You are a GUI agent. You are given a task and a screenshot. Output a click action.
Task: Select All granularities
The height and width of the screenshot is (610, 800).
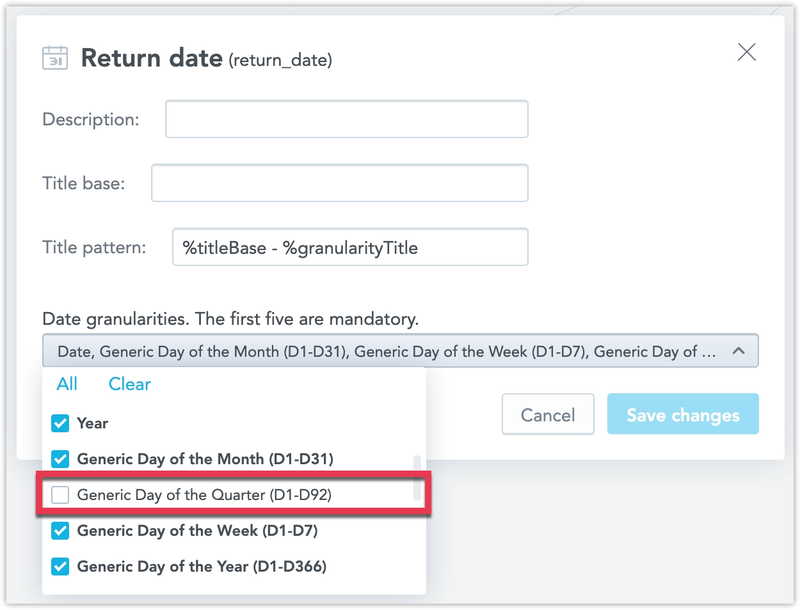(x=67, y=384)
